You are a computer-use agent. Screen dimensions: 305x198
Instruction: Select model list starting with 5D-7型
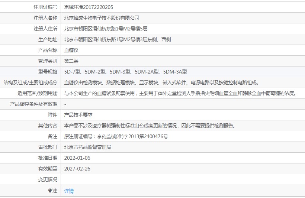click(x=125, y=72)
